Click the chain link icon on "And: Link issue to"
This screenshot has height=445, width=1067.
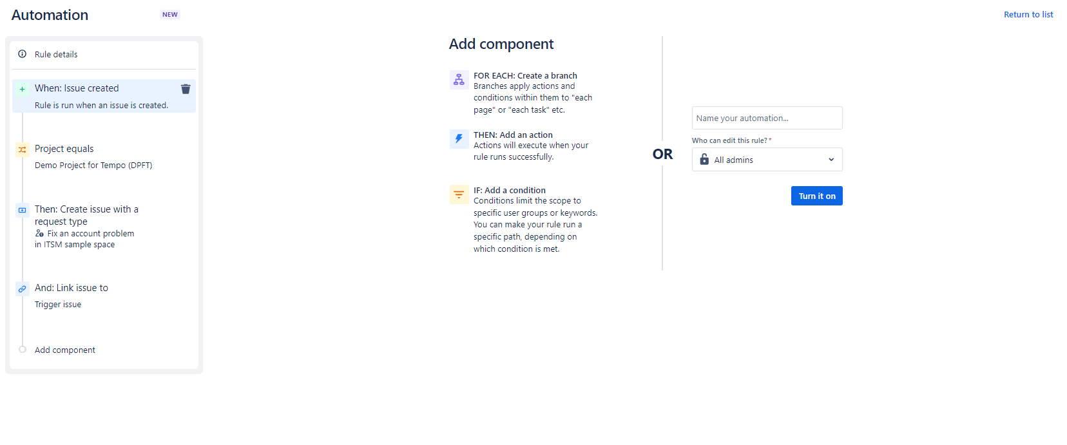pyautogui.click(x=23, y=289)
